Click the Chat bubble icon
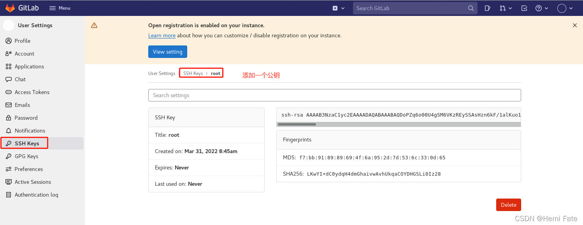 (x=9, y=79)
